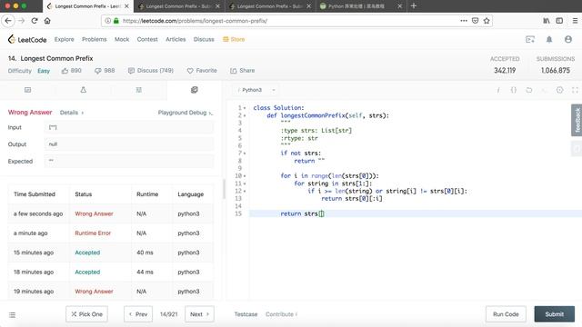This screenshot has width=582, height=327.
Task: Open the Contribute link
Action: [281, 314]
